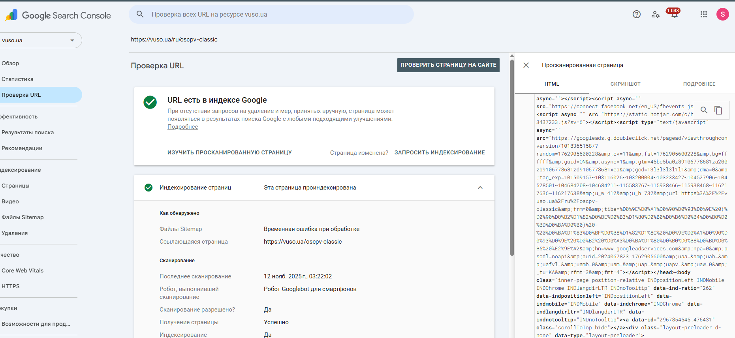Click the URL inspection search field

(271, 14)
